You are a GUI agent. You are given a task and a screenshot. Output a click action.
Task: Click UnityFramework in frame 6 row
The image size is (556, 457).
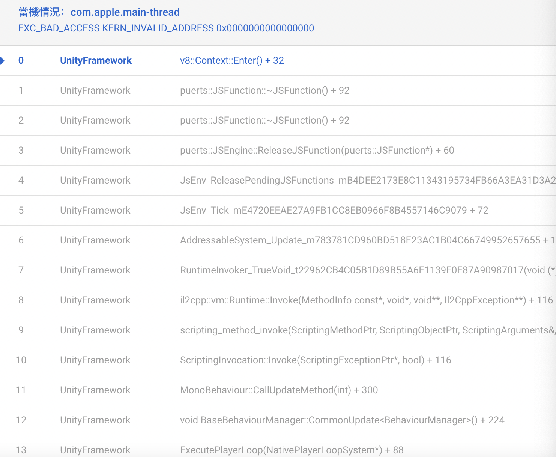[95, 240]
